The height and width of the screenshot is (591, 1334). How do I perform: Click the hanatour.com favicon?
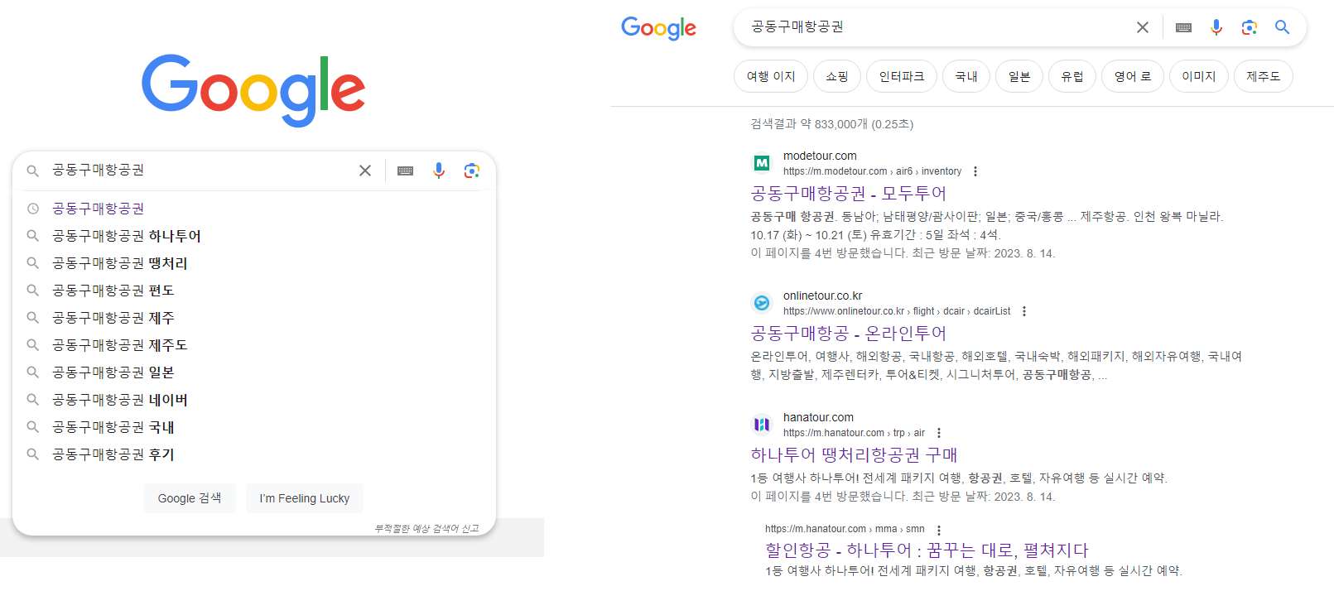pyautogui.click(x=762, y=425)
